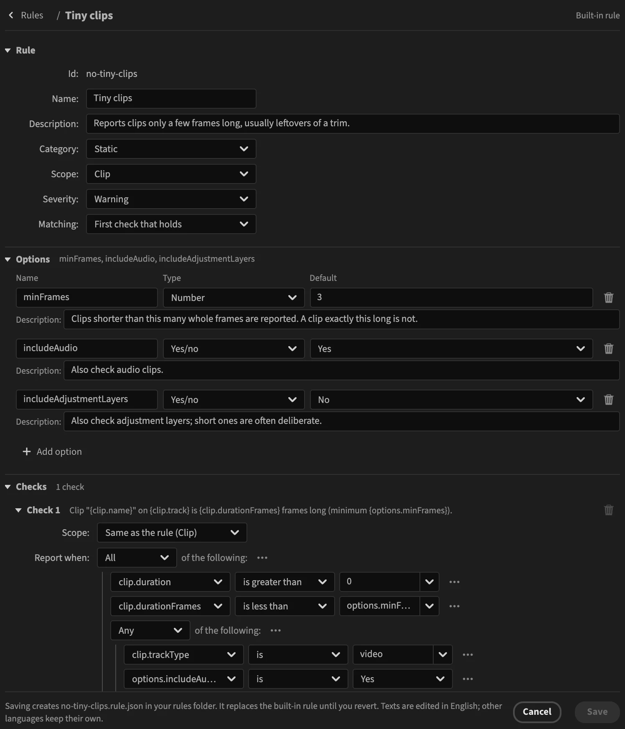Click the minFrames Default value field
625x729 pixels.
[x=451, y=298]
